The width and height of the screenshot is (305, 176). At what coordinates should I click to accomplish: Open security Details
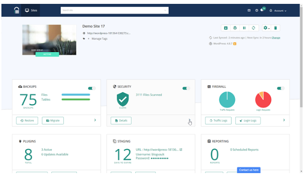[121, 121]
